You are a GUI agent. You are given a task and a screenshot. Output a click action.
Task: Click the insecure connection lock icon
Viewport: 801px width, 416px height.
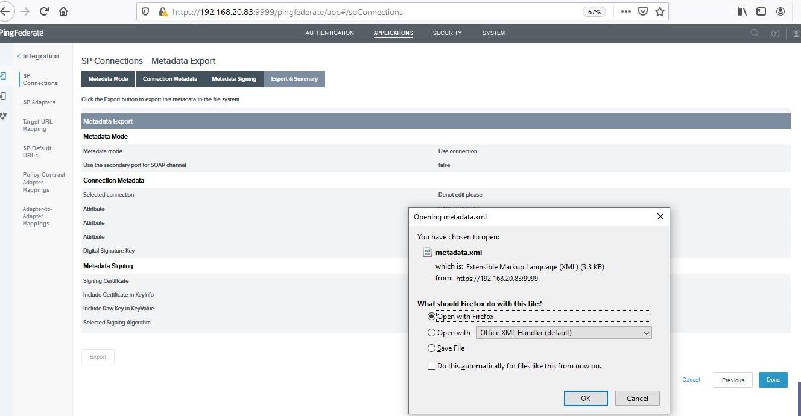click(x=162, y=12)
